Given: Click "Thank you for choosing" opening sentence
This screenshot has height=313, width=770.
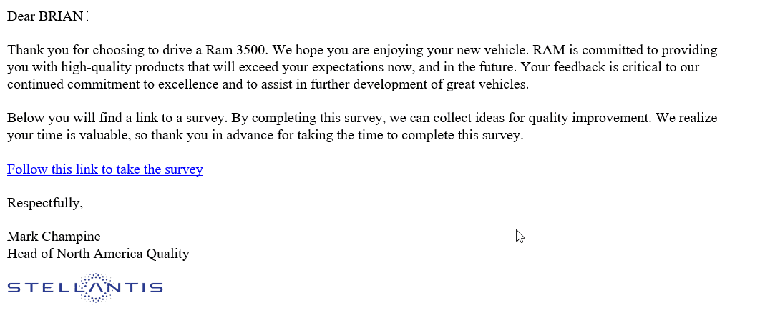Looking at the screenshot, I should tap(139, 50).
